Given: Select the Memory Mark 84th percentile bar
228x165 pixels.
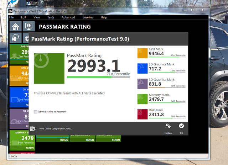Looking at the screenshot, I should coord(167,103).
